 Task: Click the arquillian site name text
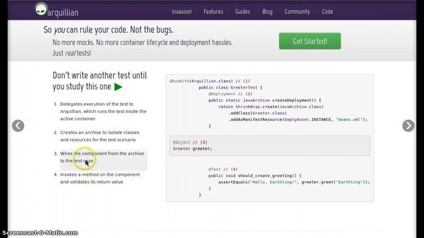click(x=63, y=13)
